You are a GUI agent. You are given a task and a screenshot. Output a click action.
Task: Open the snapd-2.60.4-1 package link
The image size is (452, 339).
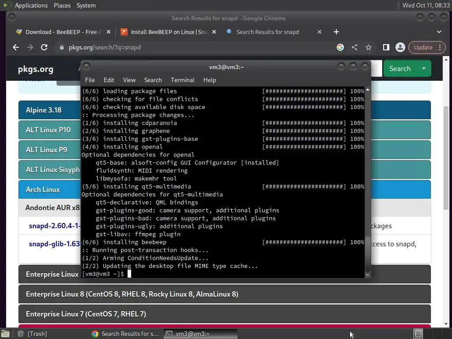coord(54,226)
